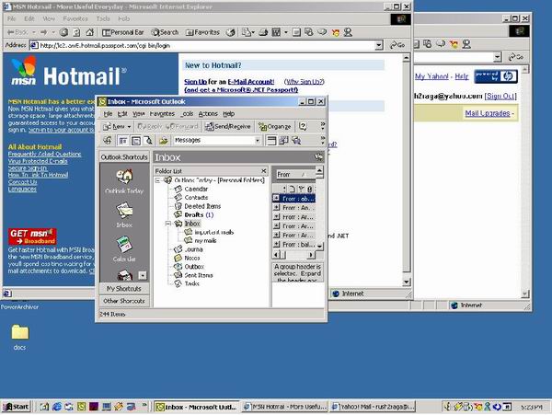Viewport: 552px width, 415px height.
Task: Select the Deleted Items folder
Action: (x=202, y=206)
